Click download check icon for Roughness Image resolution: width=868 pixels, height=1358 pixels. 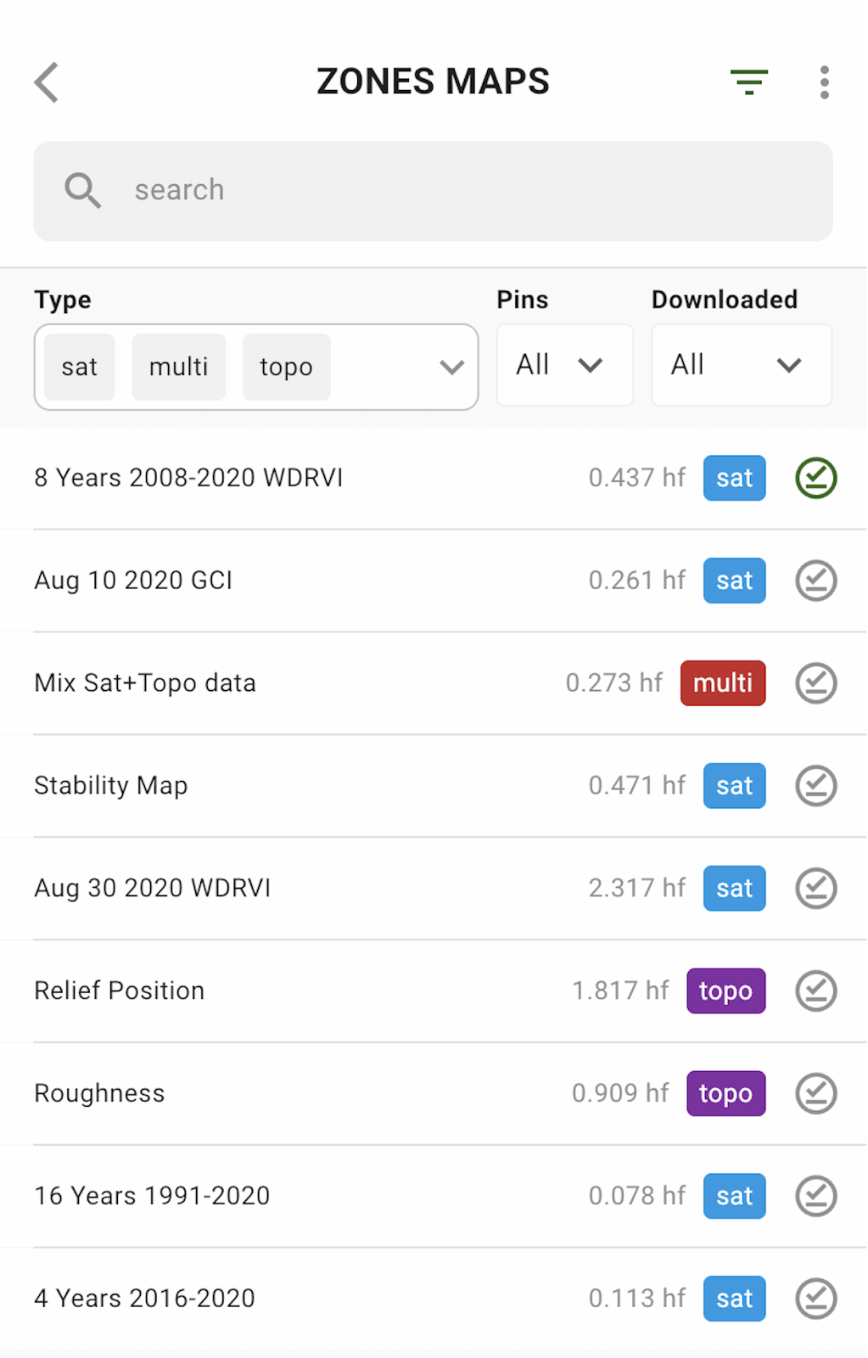point(815,1093)
